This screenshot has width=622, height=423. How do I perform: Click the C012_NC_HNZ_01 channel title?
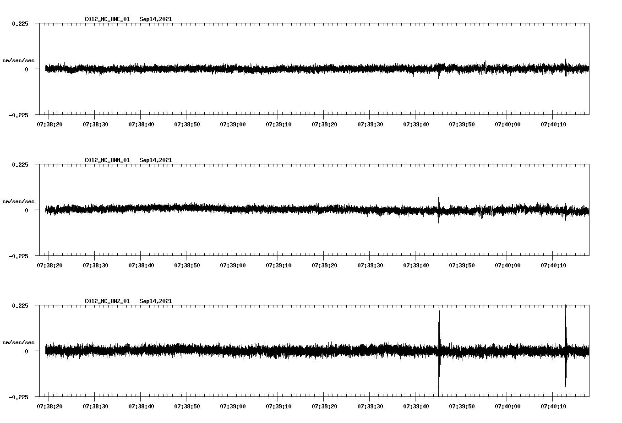[107, 301]
